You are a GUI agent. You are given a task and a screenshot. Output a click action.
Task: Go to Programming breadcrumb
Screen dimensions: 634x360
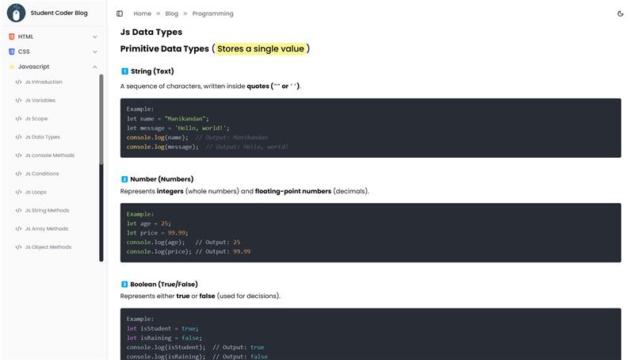pyautogui.click(x=212, y=13)
